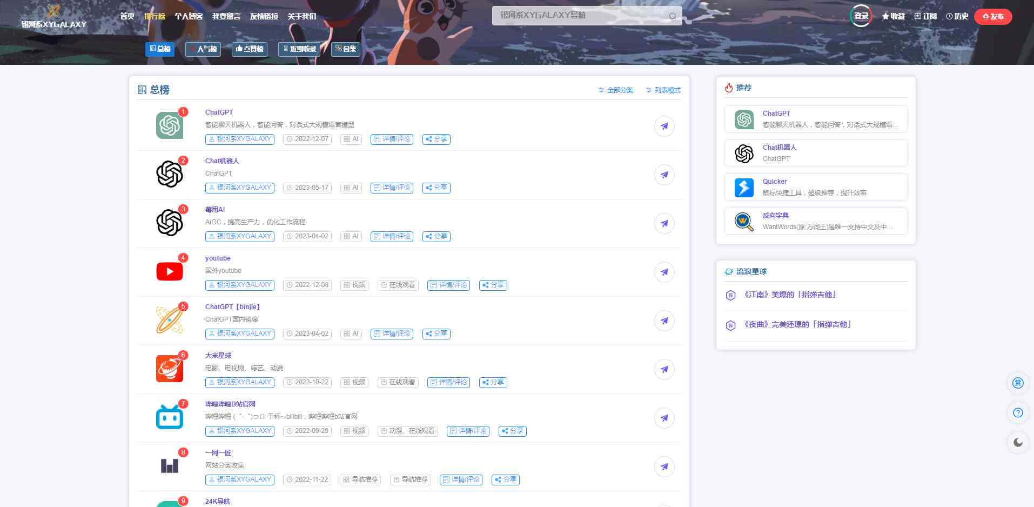Click the AI category tag on 毒用AI
Viewport: 1034px width, 507px height.
point(351,236)
